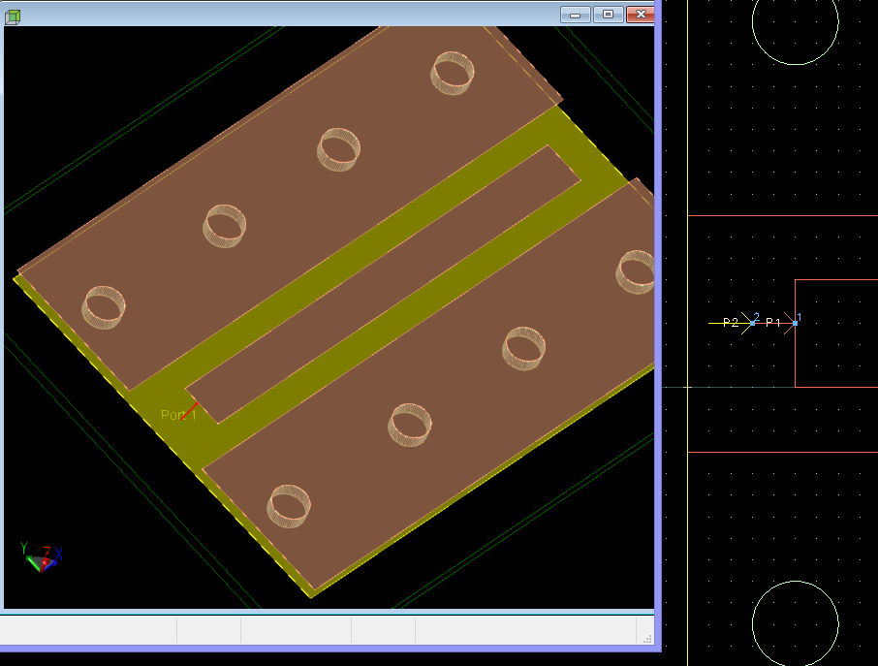Click the blue port 2 node marker

click(x=753, y=323)
